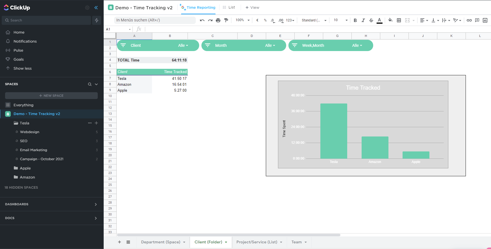Image resolution: width=491 pixels, height=249 pixels.
Task: Undo the last spreadsheet action
Action: (202, 20)
